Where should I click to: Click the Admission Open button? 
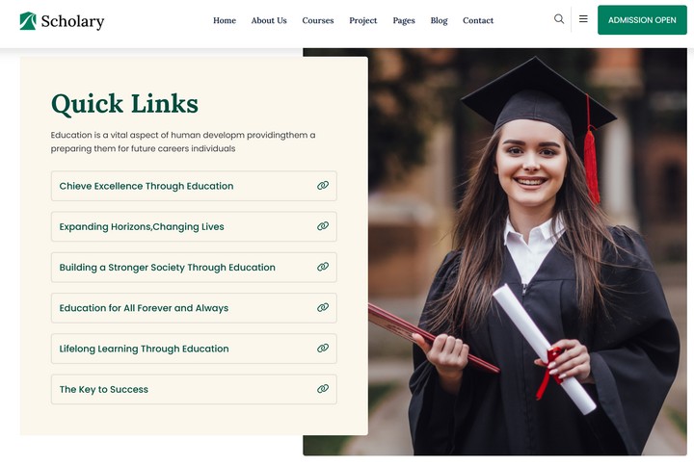[642, 20]
